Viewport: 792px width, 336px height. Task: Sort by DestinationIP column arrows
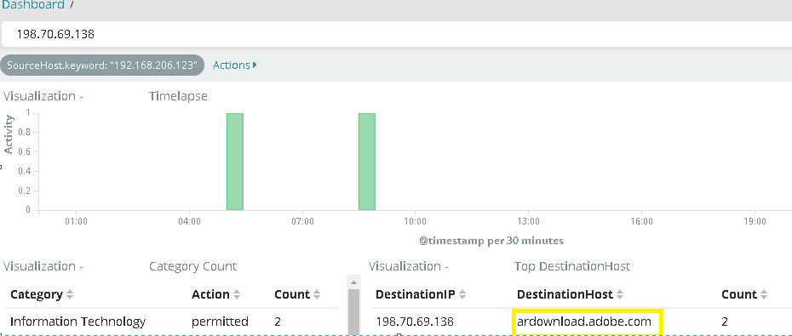pyautogui.click(x=462, y=294)
